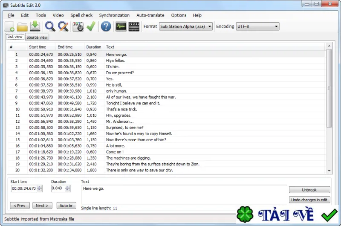This screenshot has height=226, width=341.
Task: Open the Edit menu
Action: 25,15
